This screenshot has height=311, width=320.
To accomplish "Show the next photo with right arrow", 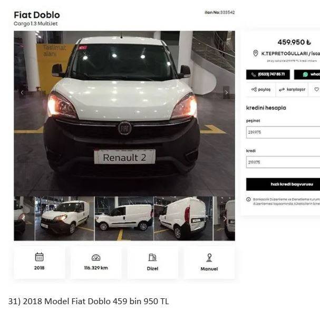I will click(226, 92).
